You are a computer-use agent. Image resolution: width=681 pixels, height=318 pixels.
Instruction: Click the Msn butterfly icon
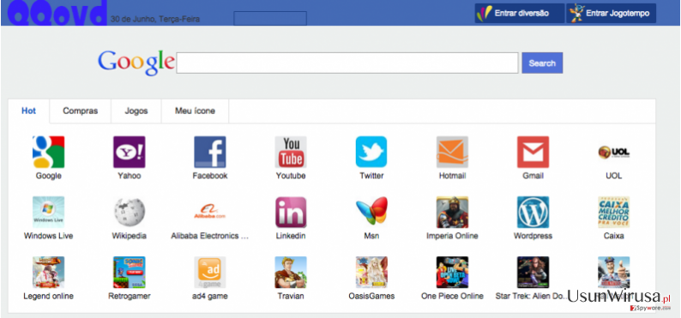click(x=371, y=213)
